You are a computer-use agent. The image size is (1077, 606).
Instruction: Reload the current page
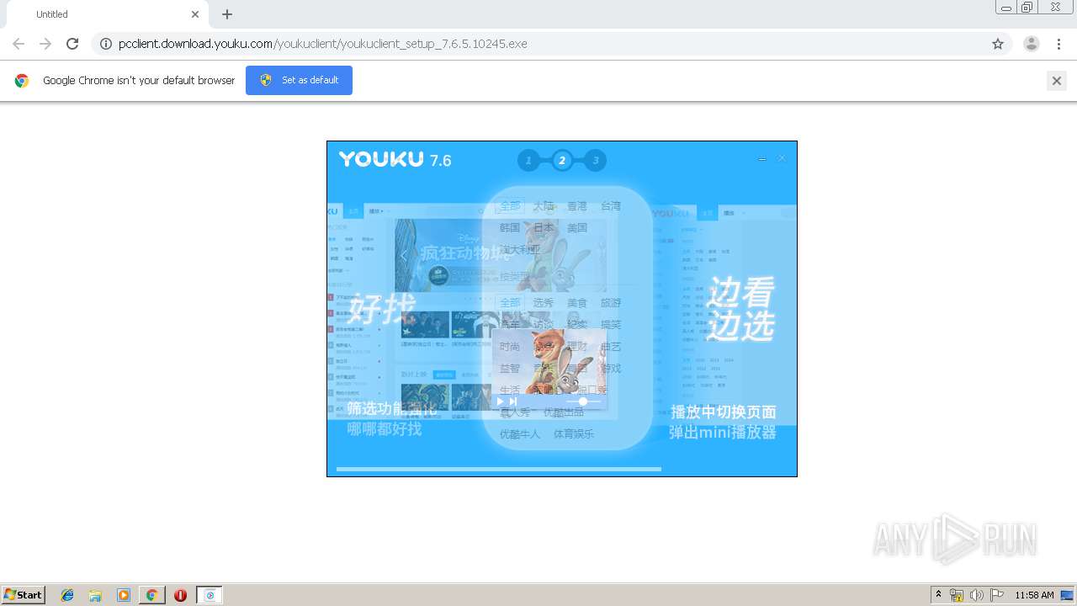point(72,44)
